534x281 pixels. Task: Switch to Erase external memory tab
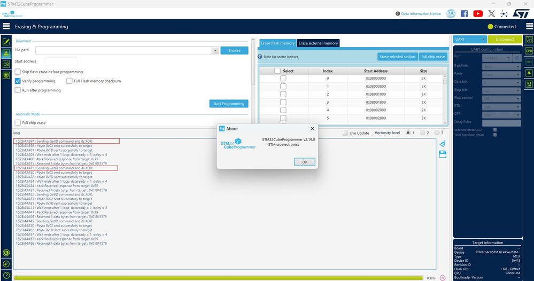[319, 43]
